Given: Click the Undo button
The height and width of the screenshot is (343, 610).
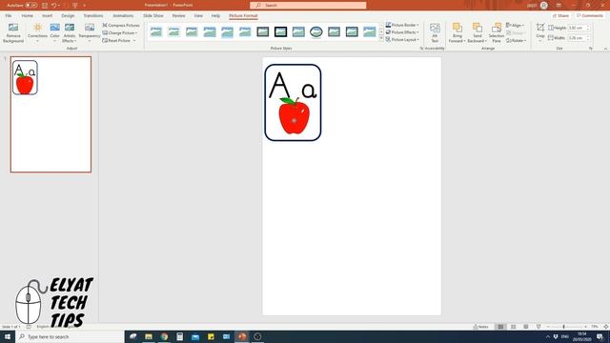Looking at the screenshot, I should (x=53, y=6).
